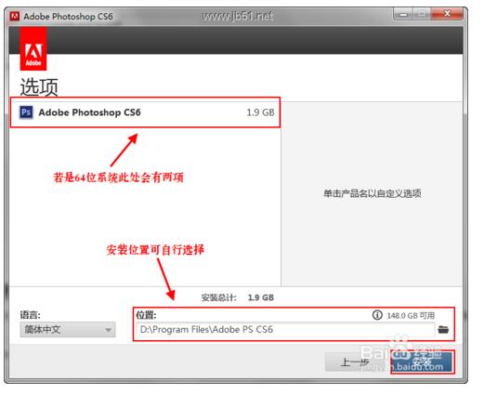
Task: Click the Ps icon in the product row
Action: point(26,112)
